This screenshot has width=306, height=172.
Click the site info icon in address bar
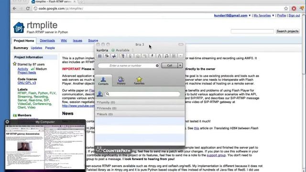click(x=35, y=9)
